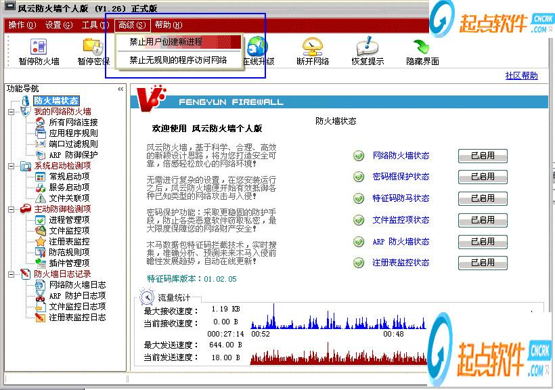The image size is (555, 390).
Task: Open the 文件监控项状态 link
Action: (401, 220)
